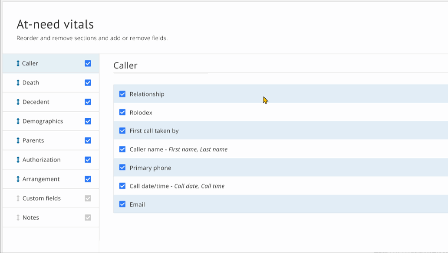Uncheck the First call taken by field
Screen dimensions: 448x253
click(122, 130)
